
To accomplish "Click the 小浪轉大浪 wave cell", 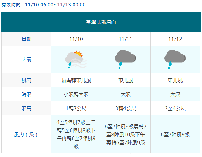I will (x=76, y=94).
